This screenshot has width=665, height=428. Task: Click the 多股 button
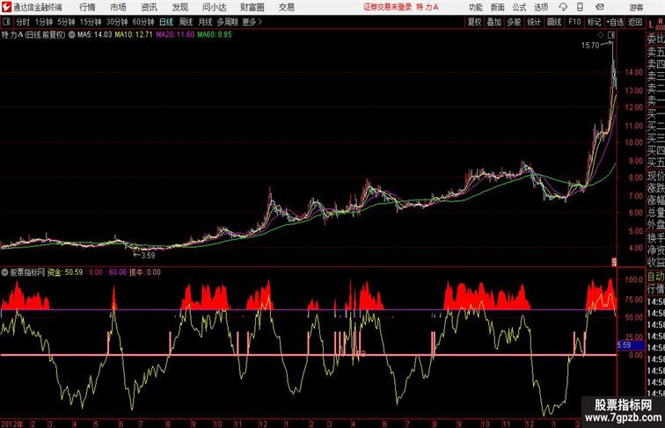(x=514, y=22)
